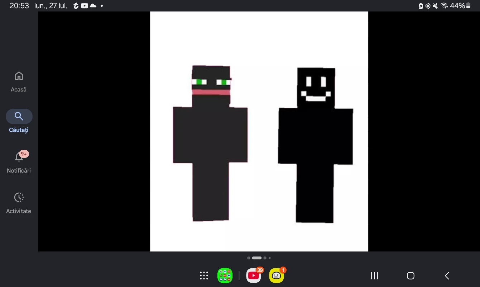Tap the cloud notification icon in the status bar

(93, 6)
